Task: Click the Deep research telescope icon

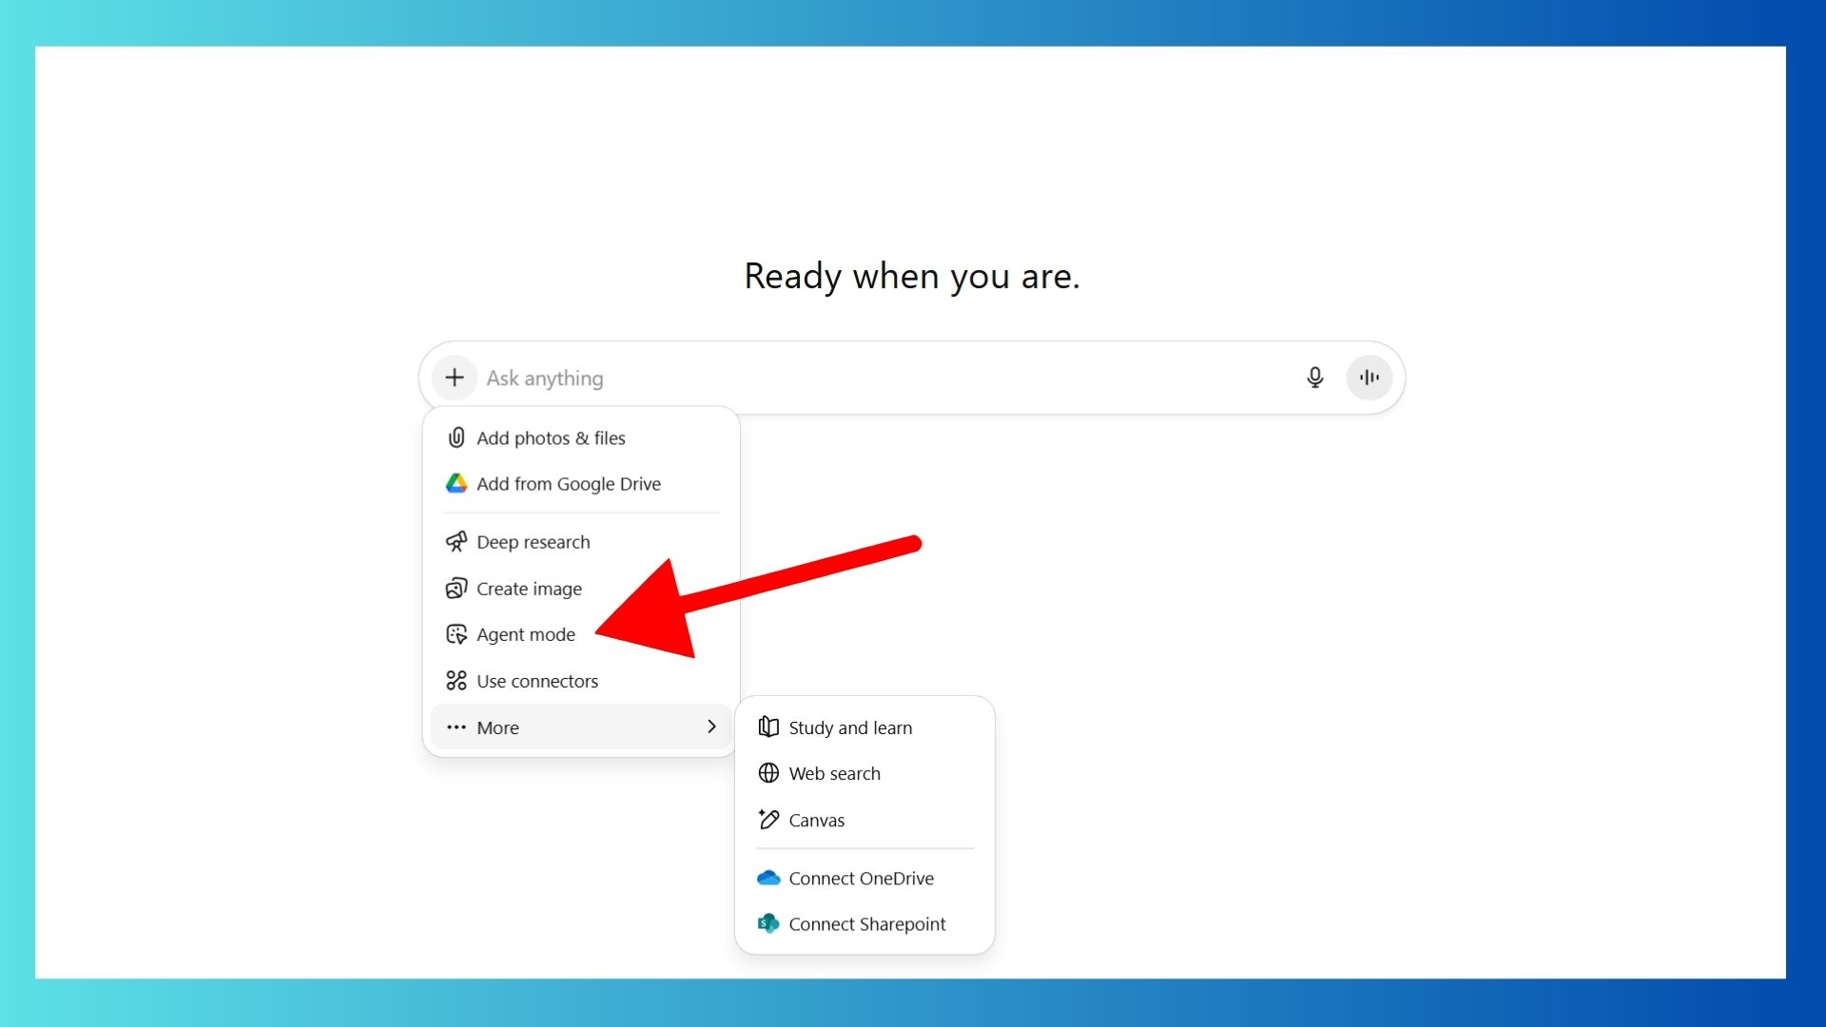Action: (x=456, y=542)
